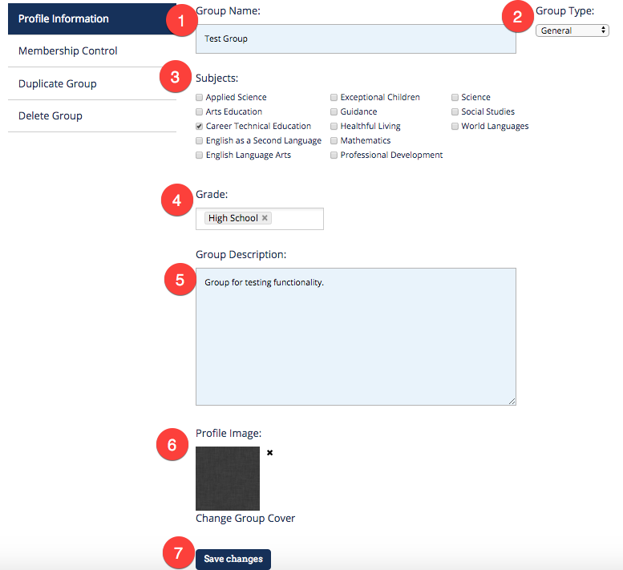The width and height of the screenshot is (623, 570).
Task: Check the Science checkbox
Action: pyautogui.click(x=455, y=97)
